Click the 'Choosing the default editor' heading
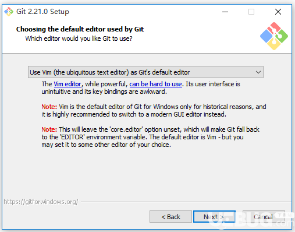295x232 pixels. (x=80, y=29)
